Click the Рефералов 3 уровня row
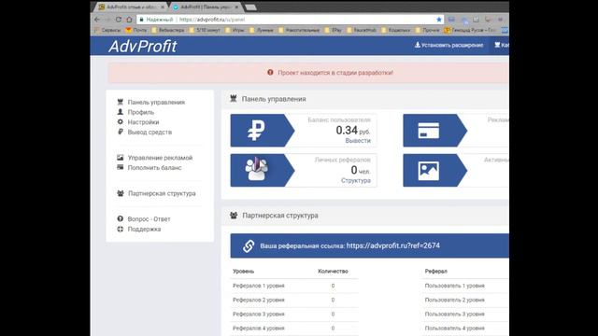Viewport: 598px width, 336px height. (294, 315)
